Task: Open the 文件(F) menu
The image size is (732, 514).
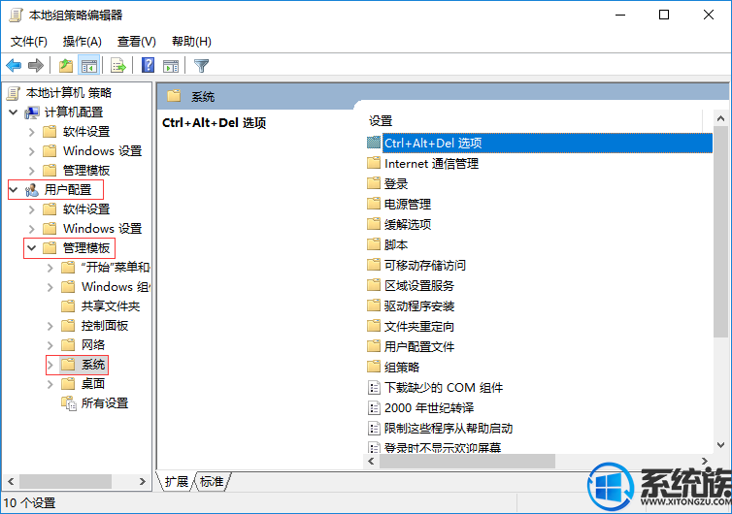Action: click(29, 42)
